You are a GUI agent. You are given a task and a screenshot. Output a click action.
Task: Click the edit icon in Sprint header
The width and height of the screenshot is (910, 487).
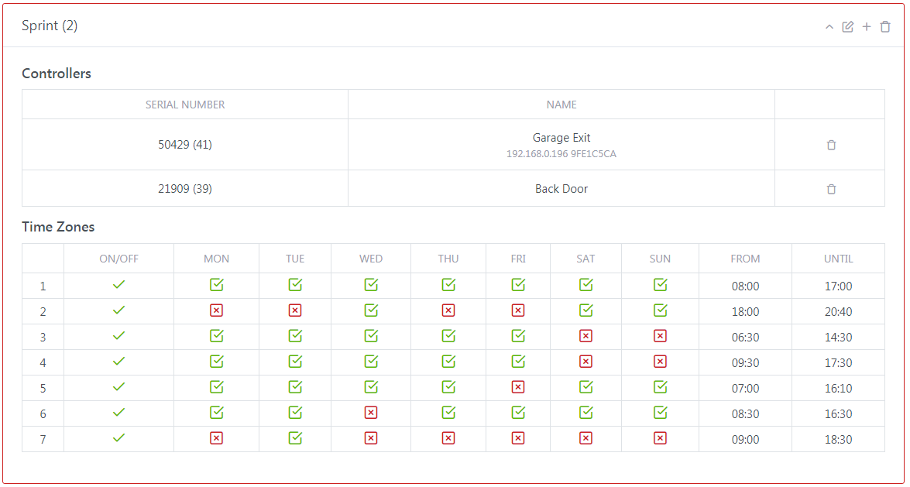(848, 27)
